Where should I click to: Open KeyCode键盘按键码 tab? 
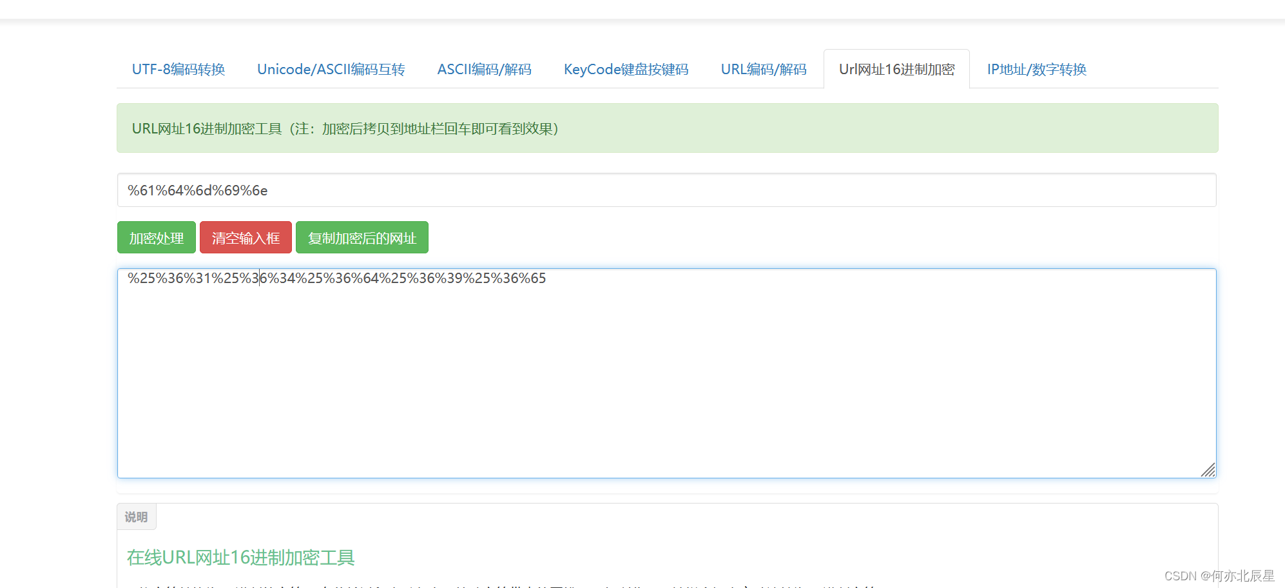pos(626,69)
